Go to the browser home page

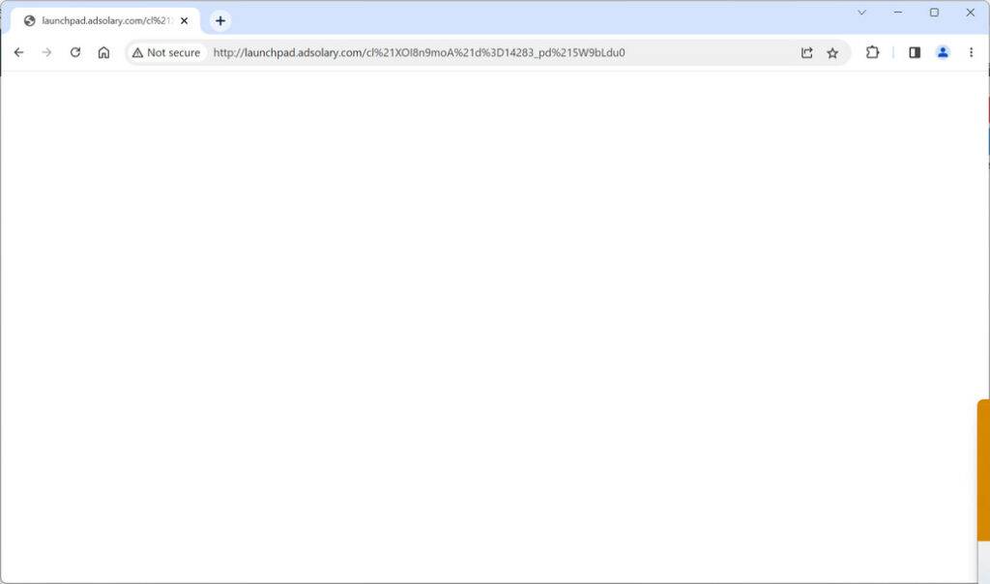click(104, 53)
